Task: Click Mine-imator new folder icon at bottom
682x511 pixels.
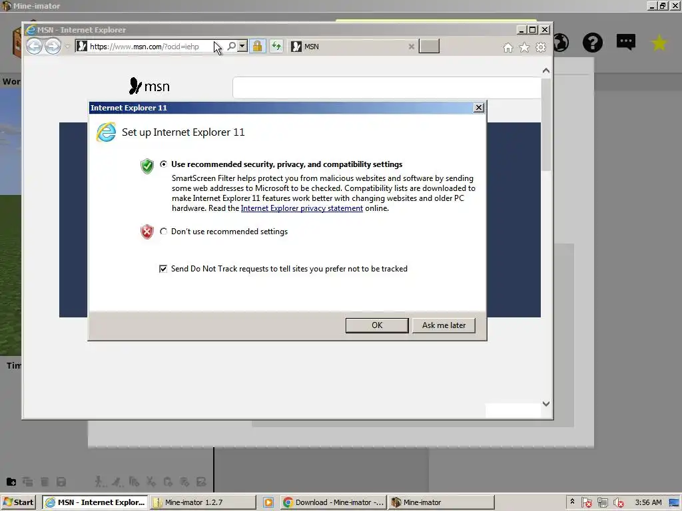Action: click(11, 482)
